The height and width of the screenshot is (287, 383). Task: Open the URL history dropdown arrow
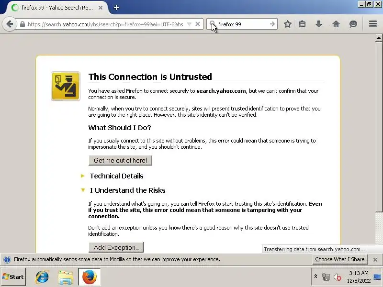(x=189, y=24)
